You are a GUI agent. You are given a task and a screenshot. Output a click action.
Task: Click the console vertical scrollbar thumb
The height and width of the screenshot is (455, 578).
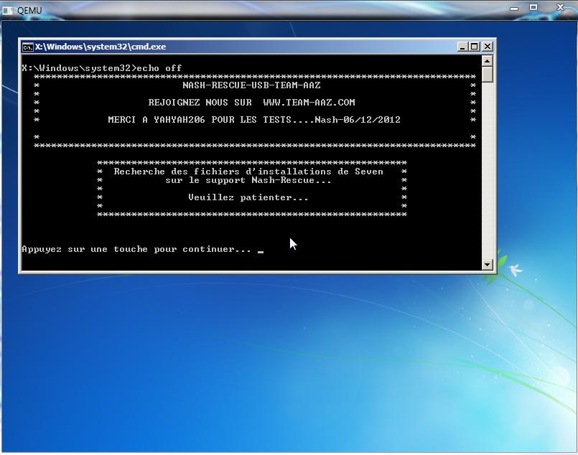(x=488, y=75)
